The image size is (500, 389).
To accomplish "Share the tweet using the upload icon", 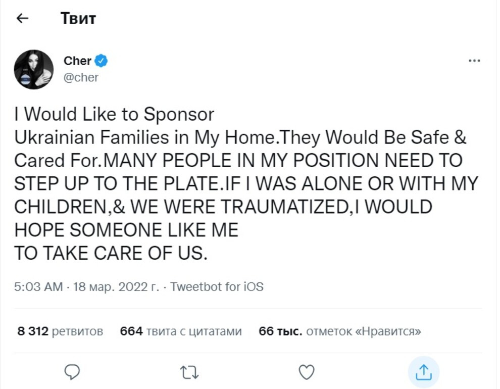I will (x=423, y=372).
